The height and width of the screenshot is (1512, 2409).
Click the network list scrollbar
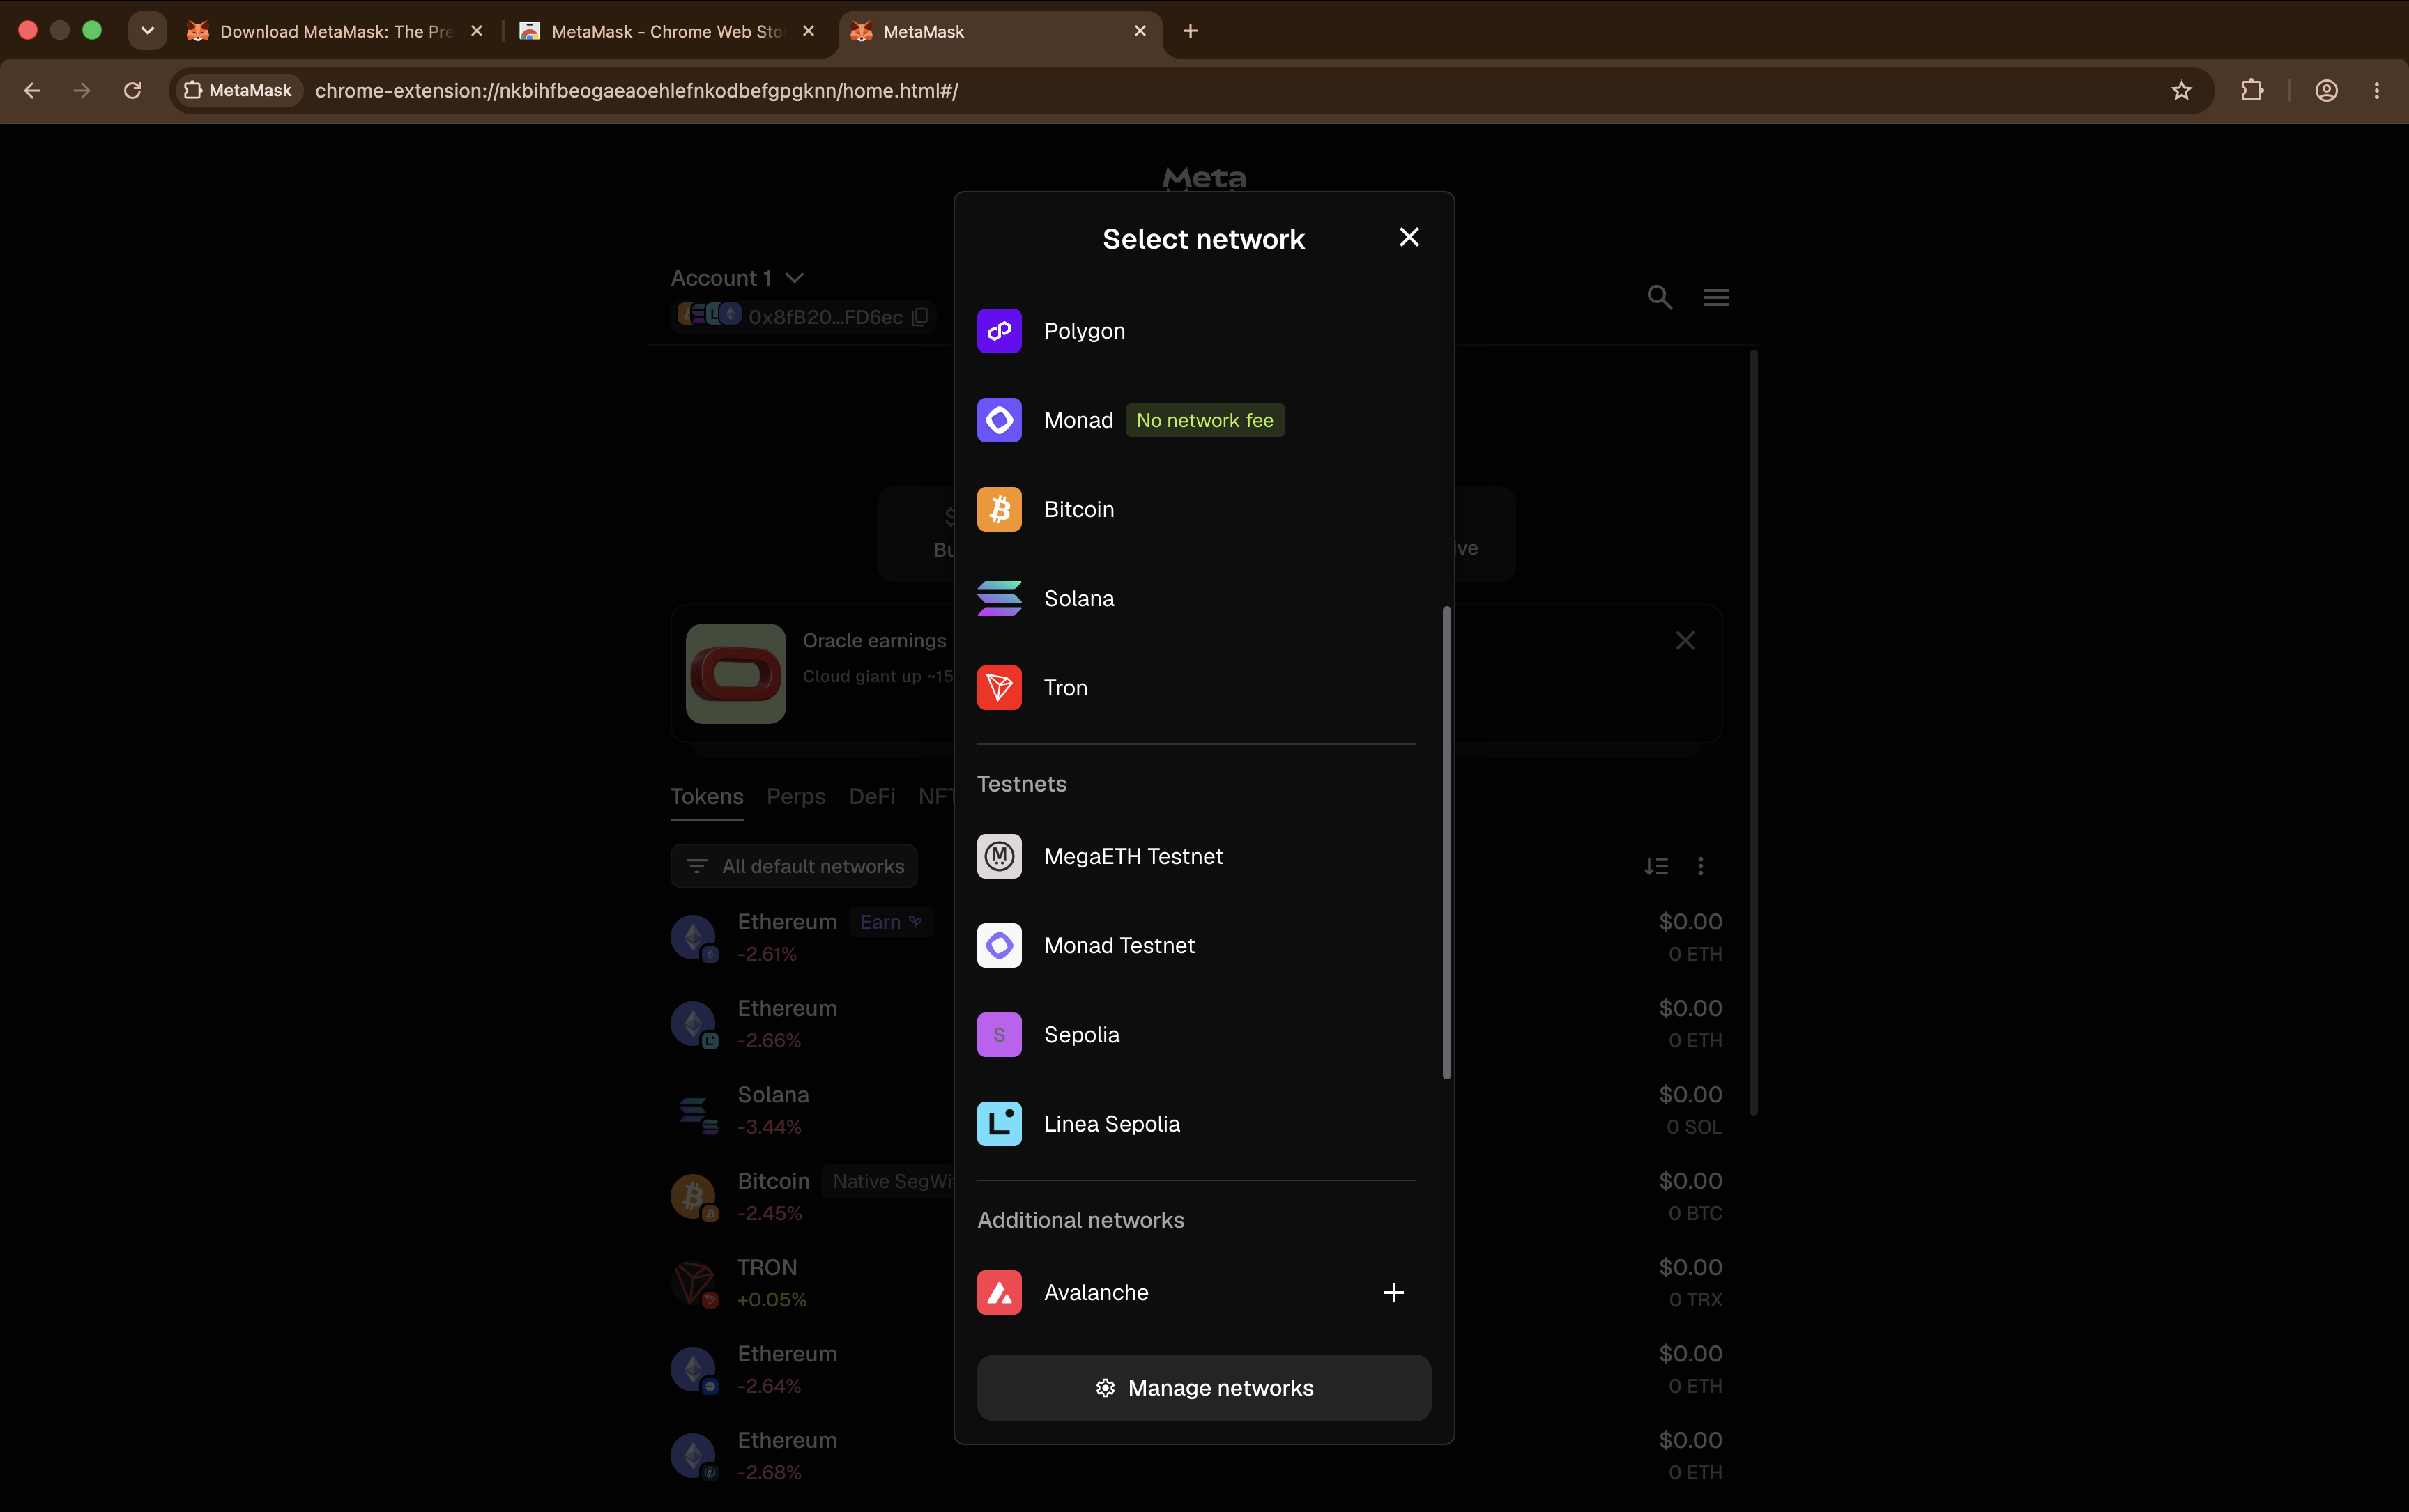[1446, 842]
